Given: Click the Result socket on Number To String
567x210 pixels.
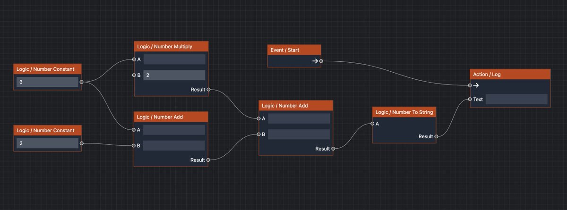Looking at the screenshot, I should pyautogui.click(x=436, y=136).
